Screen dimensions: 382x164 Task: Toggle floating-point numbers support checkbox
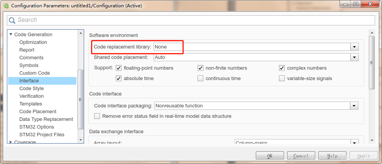click(119, 68)
